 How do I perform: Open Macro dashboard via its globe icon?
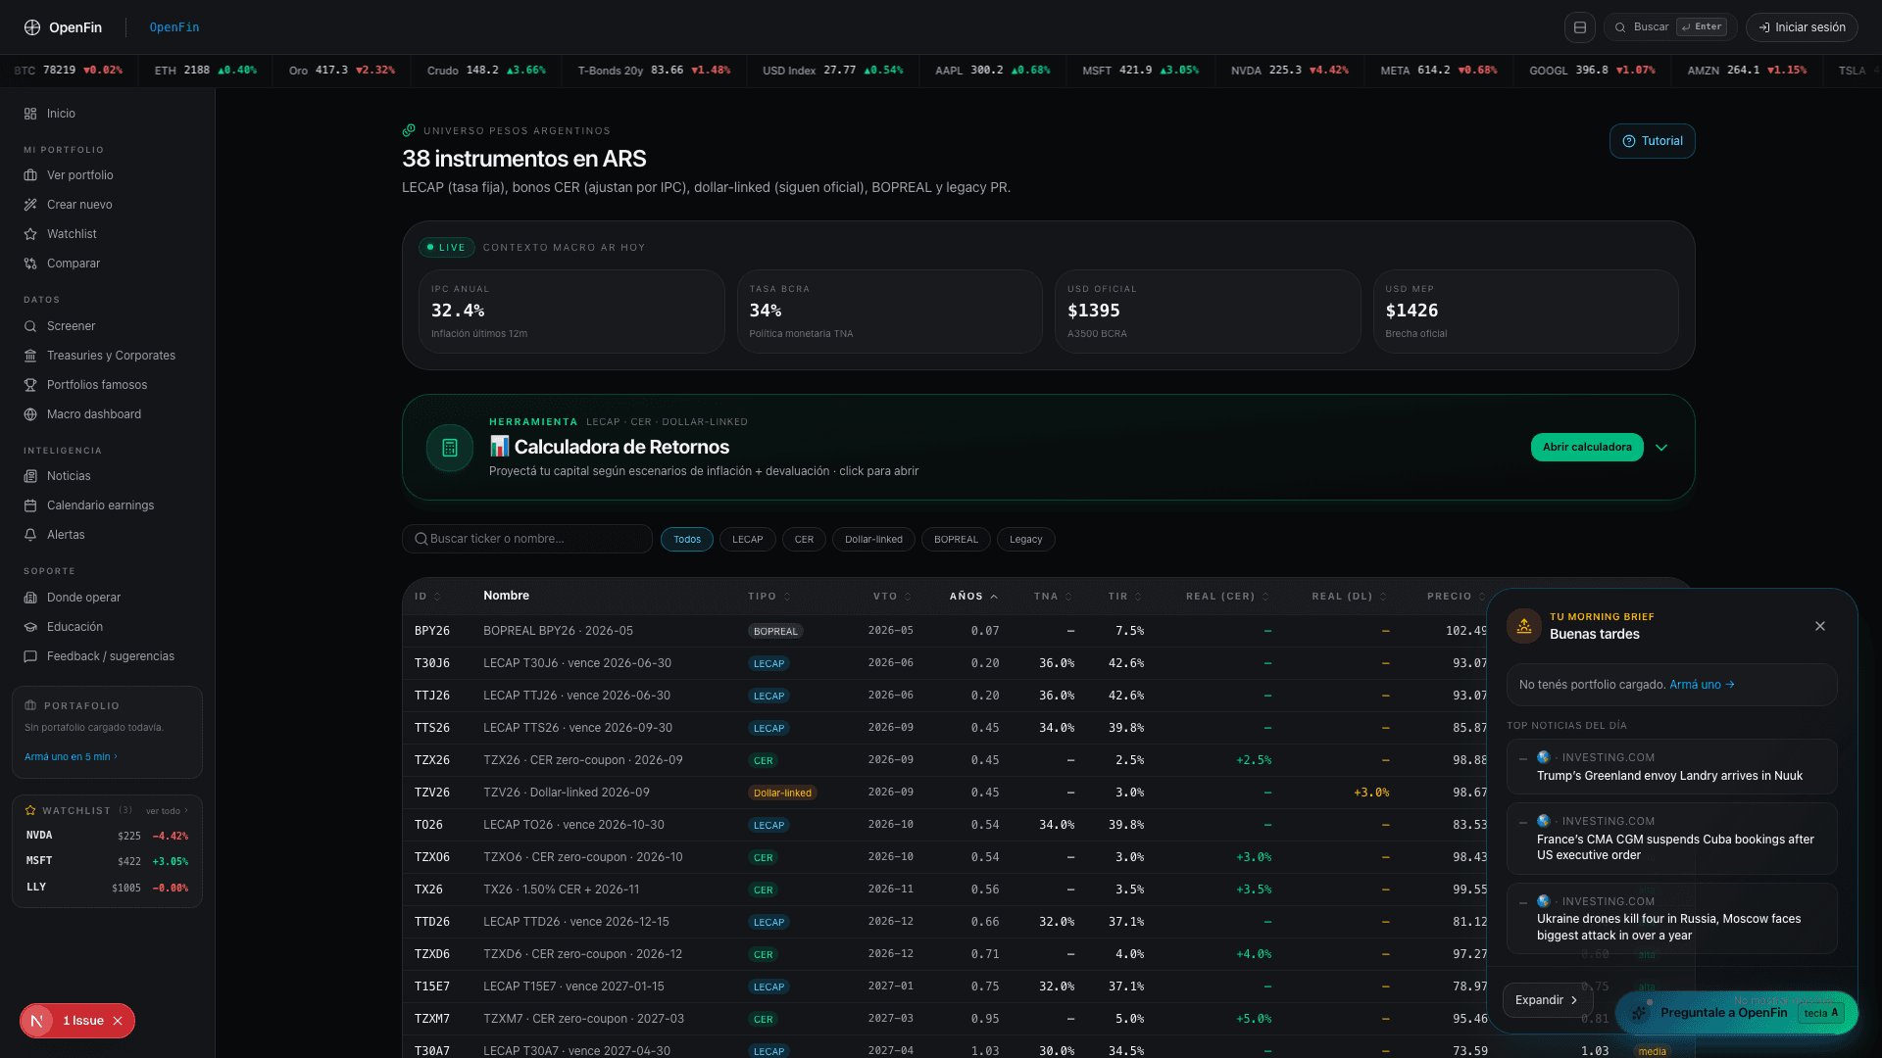pos(30,414)
